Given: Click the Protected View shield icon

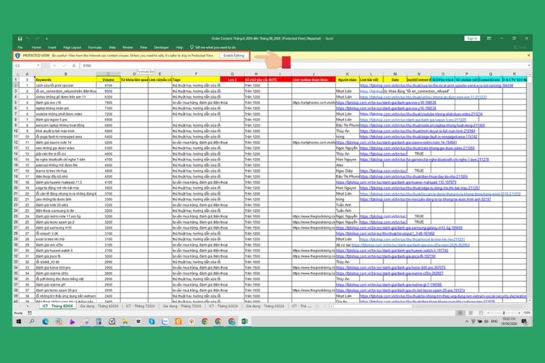Looking at the screenshot, I should [x=18, y=56].
